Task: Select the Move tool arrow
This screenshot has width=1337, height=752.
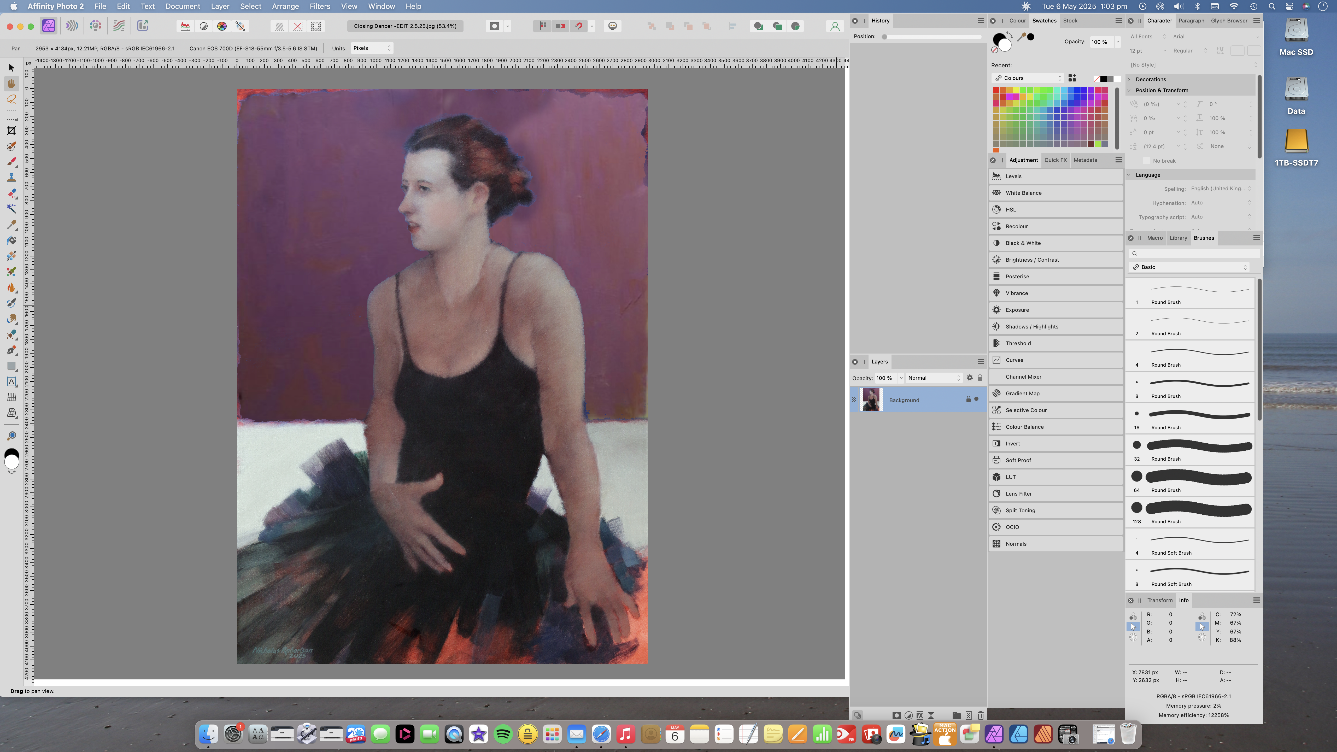Action: tap(11, 68)
